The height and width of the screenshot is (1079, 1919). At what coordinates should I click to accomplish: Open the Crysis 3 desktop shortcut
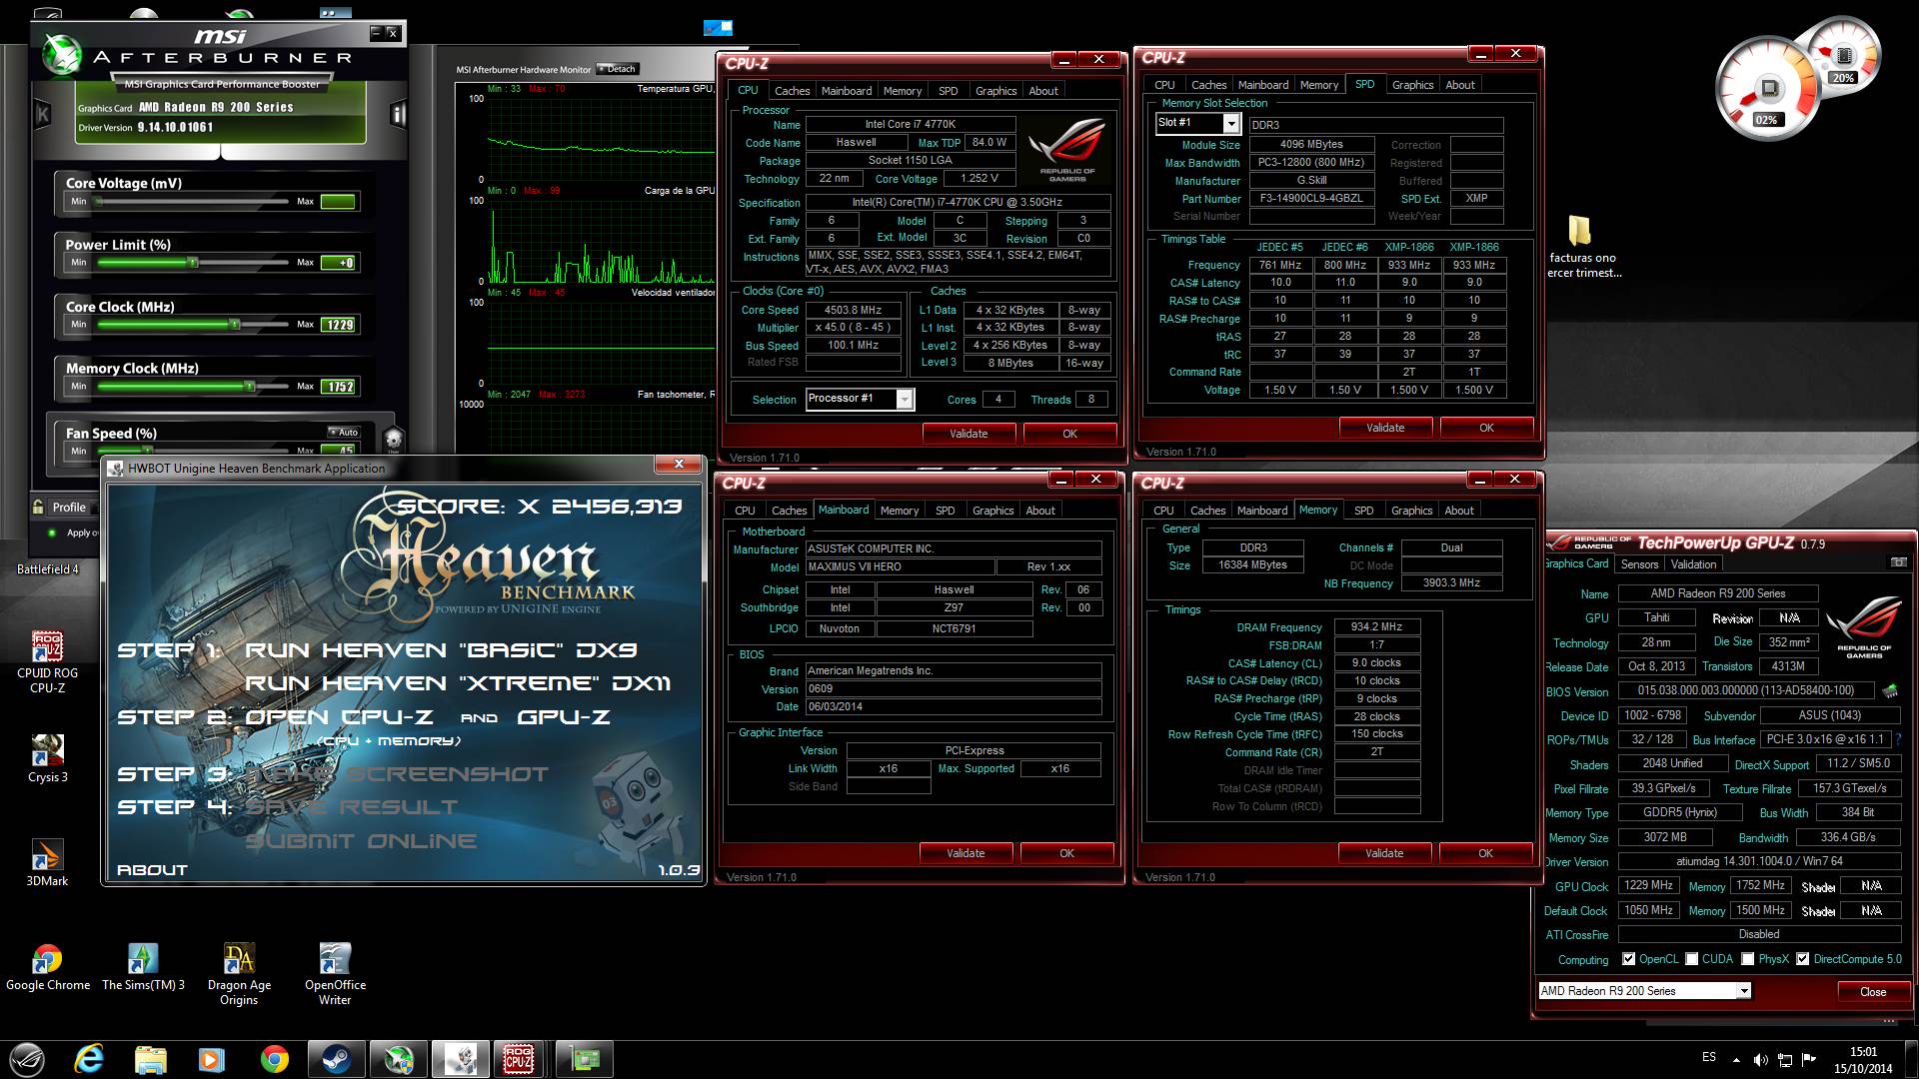[x=47, y=759]
